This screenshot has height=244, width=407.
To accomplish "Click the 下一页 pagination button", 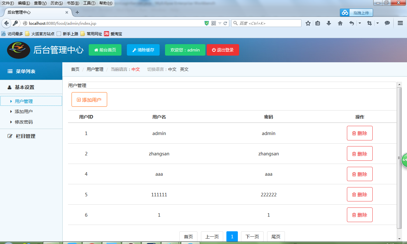I will tap(252, 236).
